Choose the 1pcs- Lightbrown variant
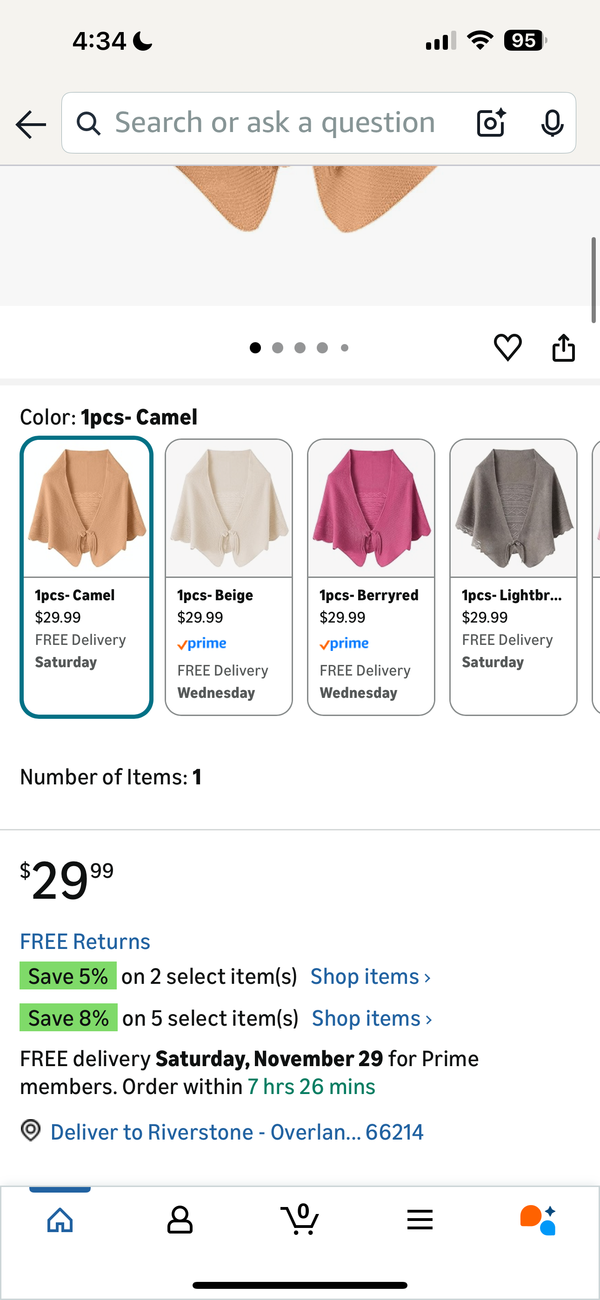 513,575
